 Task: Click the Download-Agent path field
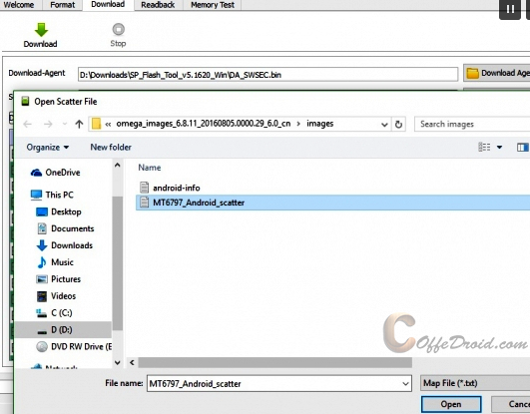click(x=267, y=75)
